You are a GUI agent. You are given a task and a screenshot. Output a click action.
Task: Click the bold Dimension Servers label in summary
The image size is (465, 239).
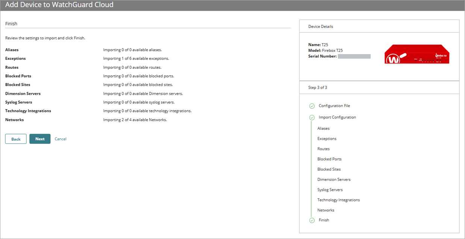(x=23, y=94)
